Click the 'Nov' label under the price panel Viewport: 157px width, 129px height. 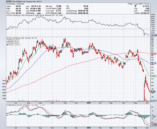coord(65,103)
